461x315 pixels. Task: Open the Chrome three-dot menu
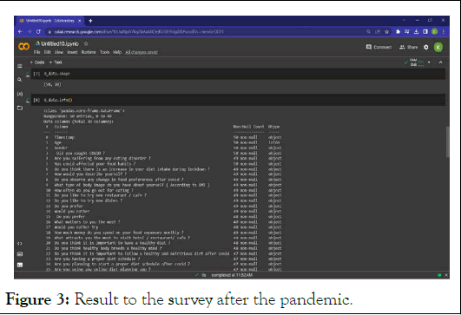click(x=443, y=31)
